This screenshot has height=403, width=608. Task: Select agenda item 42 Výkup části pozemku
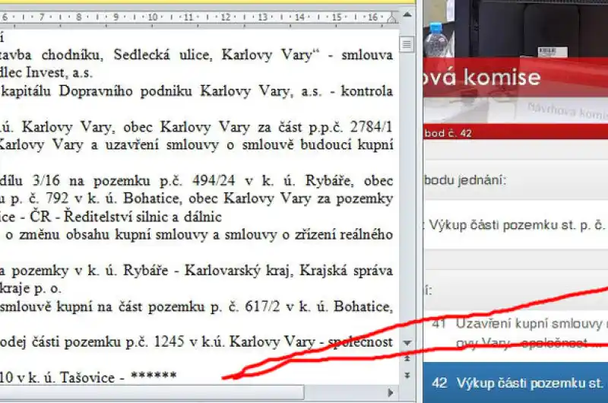(x=516, y=382)
